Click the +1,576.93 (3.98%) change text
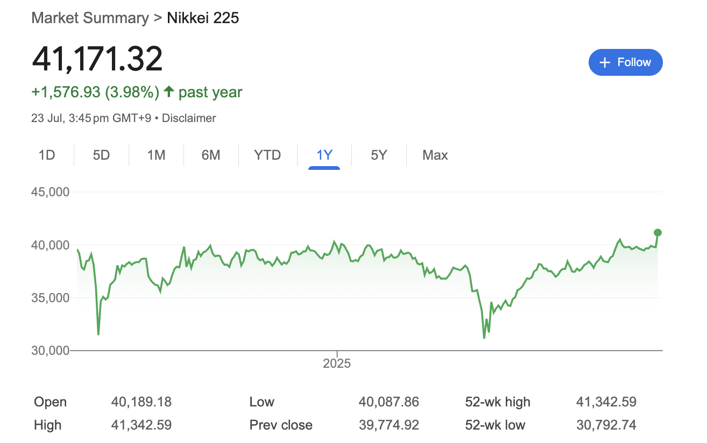Image resolution: width=707 pixels, height=443 pixels. tap(95, 92)
